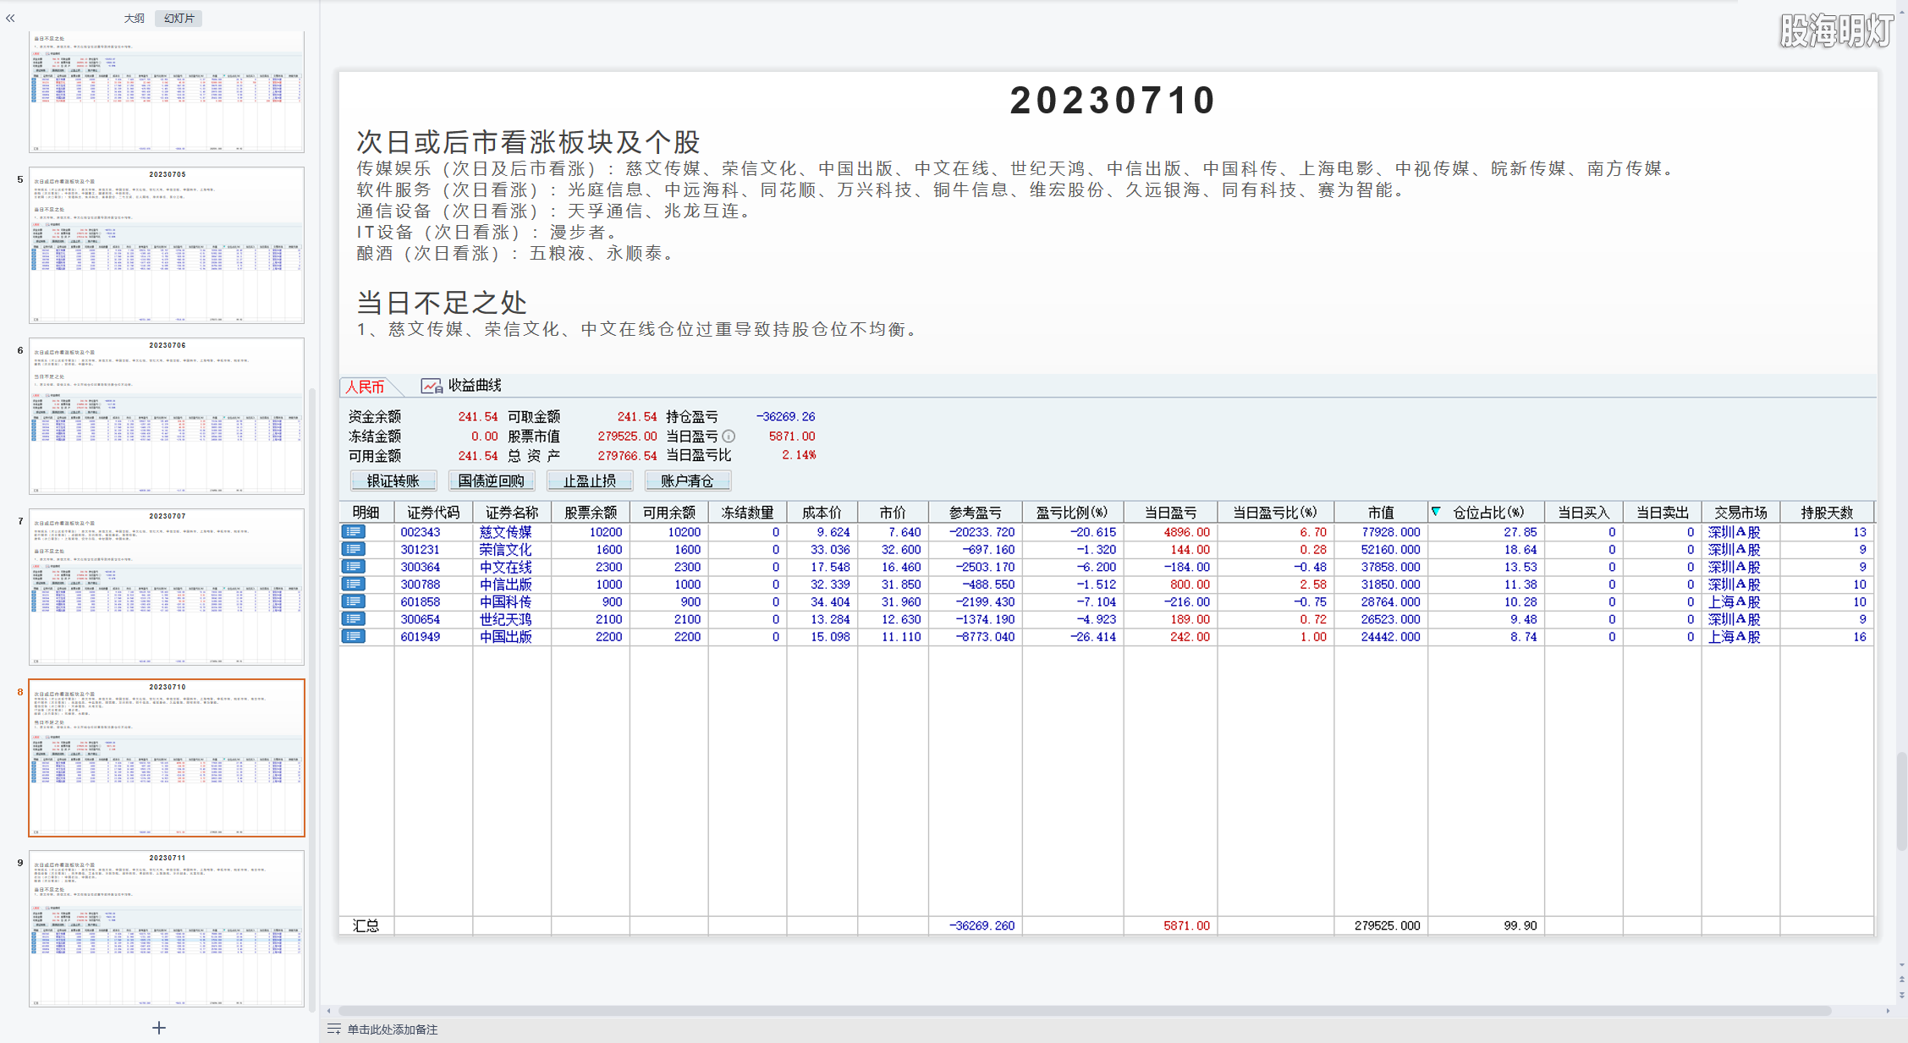Click the info icon beside 当日盈亏
Viewport: 1908px width, 1043px height.
pos(729,436)
